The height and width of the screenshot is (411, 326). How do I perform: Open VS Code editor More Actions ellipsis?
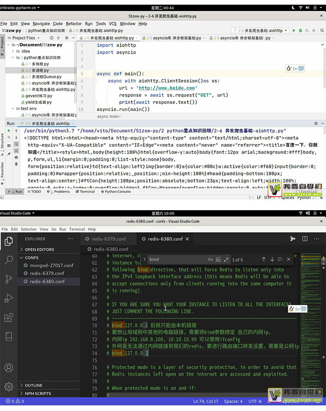click(317, 239)
